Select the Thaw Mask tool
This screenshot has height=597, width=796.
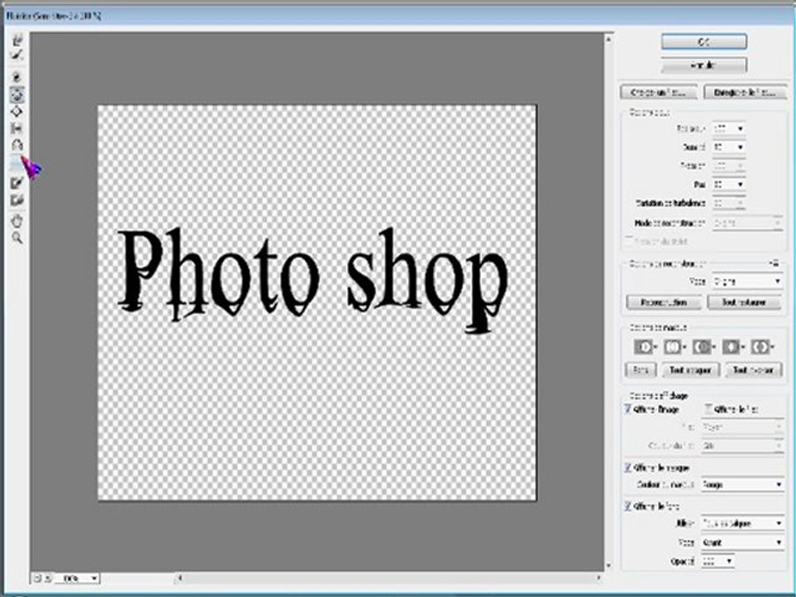pyautogui.click(x=17, y=200)
